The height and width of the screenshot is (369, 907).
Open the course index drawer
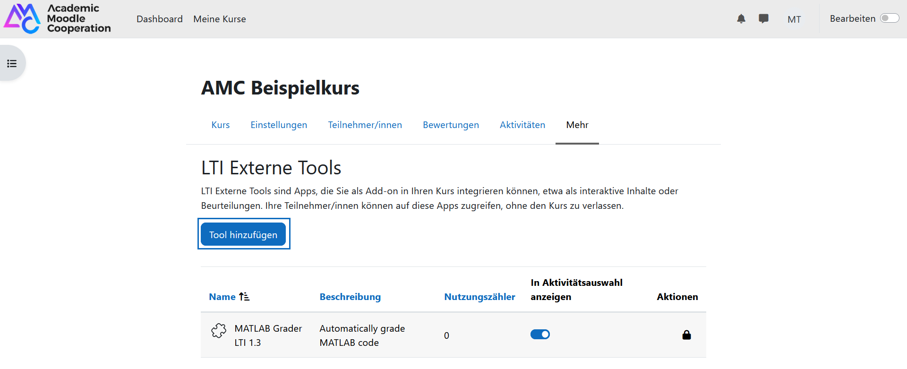(x=12, y=63)
